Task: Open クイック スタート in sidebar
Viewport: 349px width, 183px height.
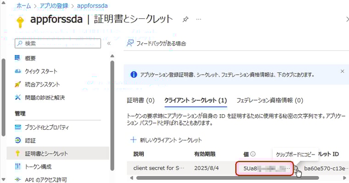Action: (41, 72)
